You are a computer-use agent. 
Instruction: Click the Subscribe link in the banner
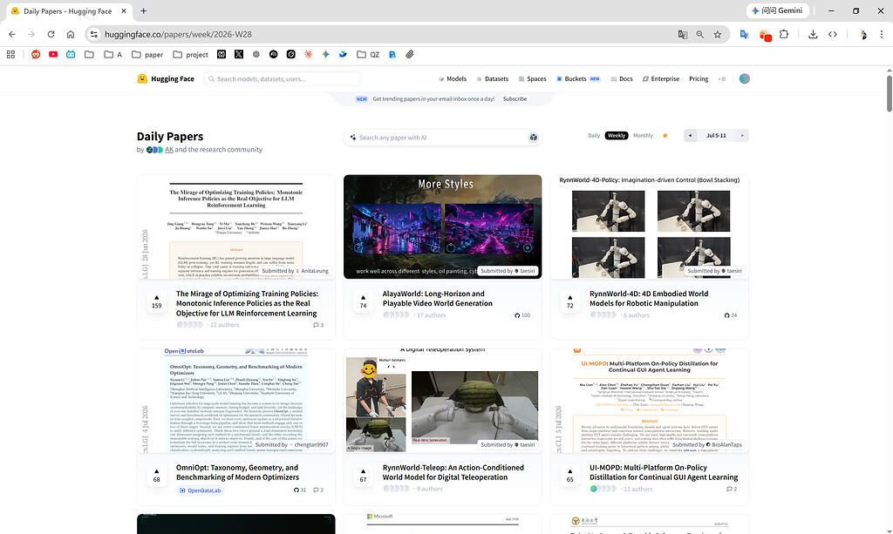(x=515, y=99)
